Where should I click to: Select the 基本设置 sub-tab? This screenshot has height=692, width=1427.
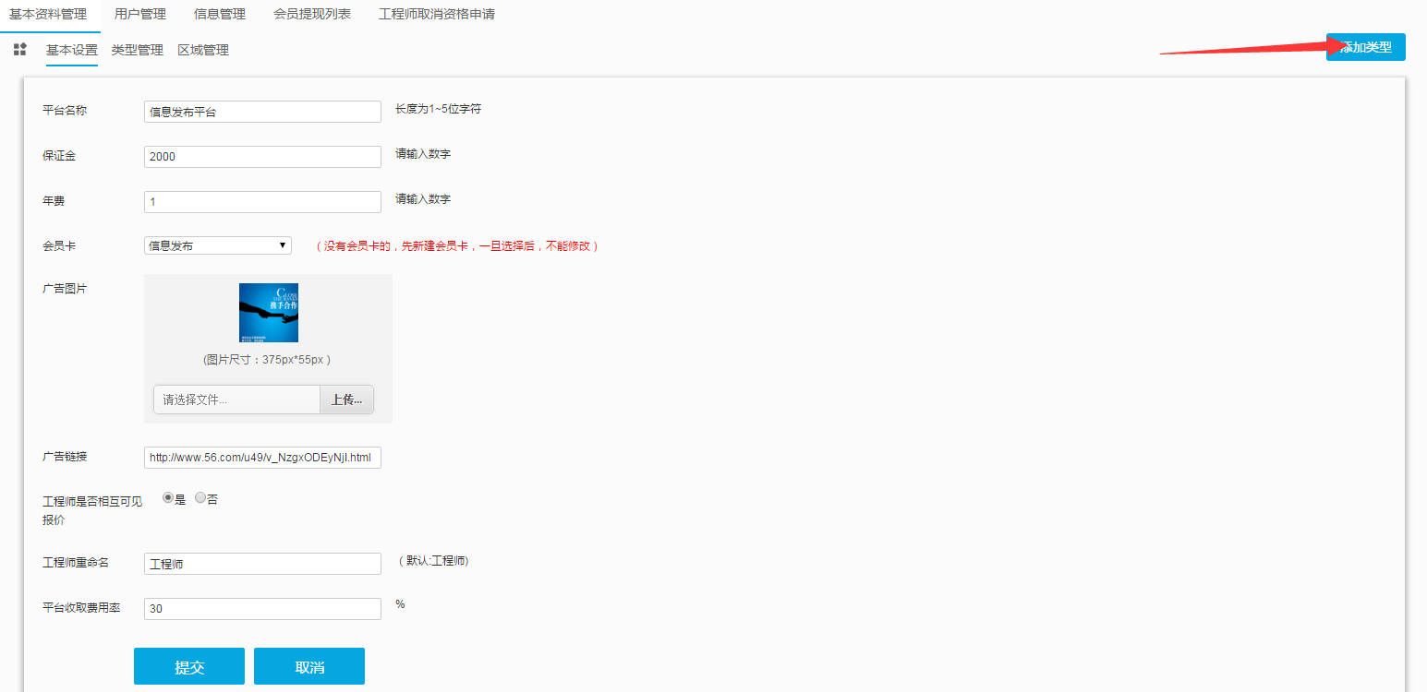72,50
